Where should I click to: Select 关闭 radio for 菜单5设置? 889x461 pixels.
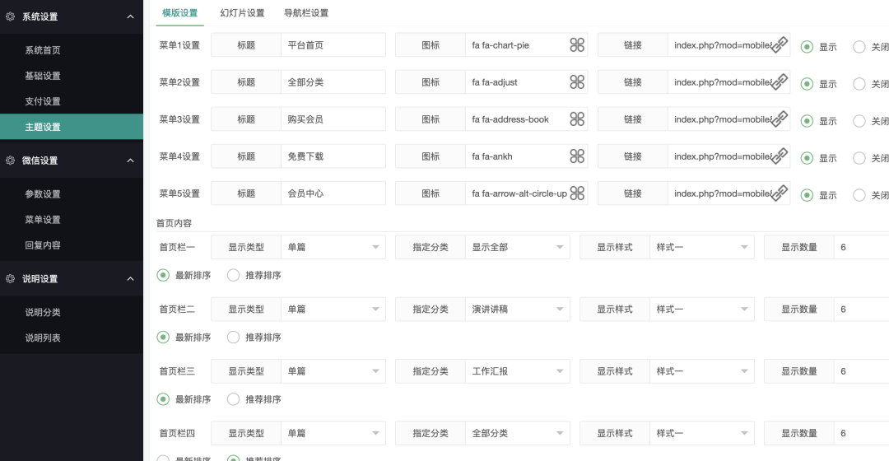click(x=859, y=195)
